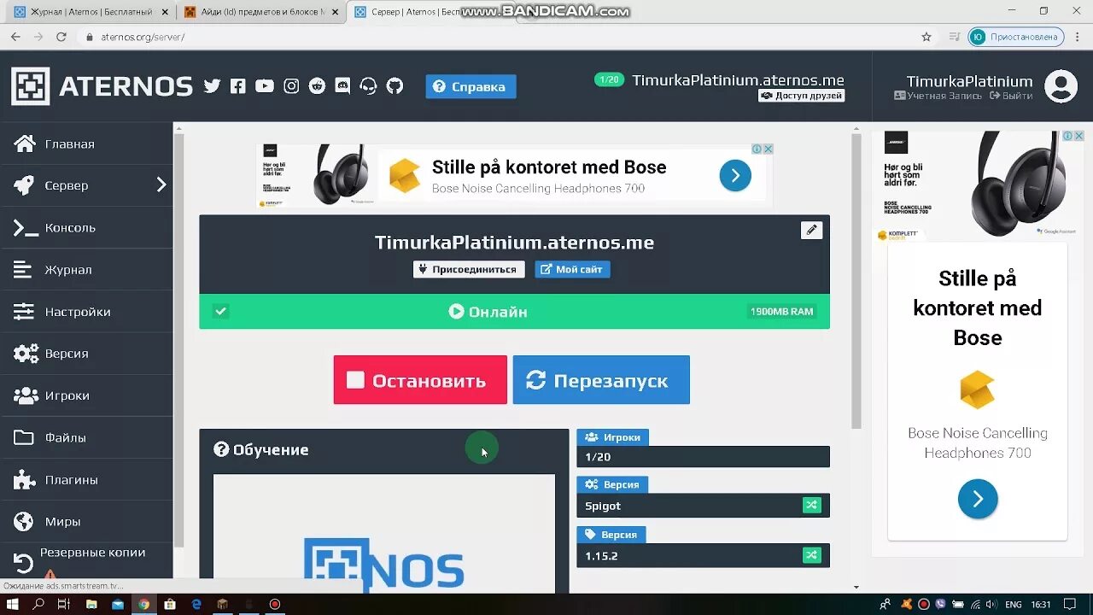Click players count 1/20 field
The width and height of the screenshot is (1093, 615).
(703, 457)
